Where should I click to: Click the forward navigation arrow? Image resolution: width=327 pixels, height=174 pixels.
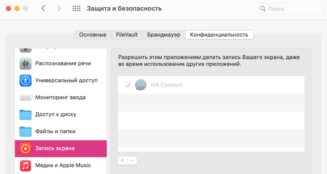point(59,8)
